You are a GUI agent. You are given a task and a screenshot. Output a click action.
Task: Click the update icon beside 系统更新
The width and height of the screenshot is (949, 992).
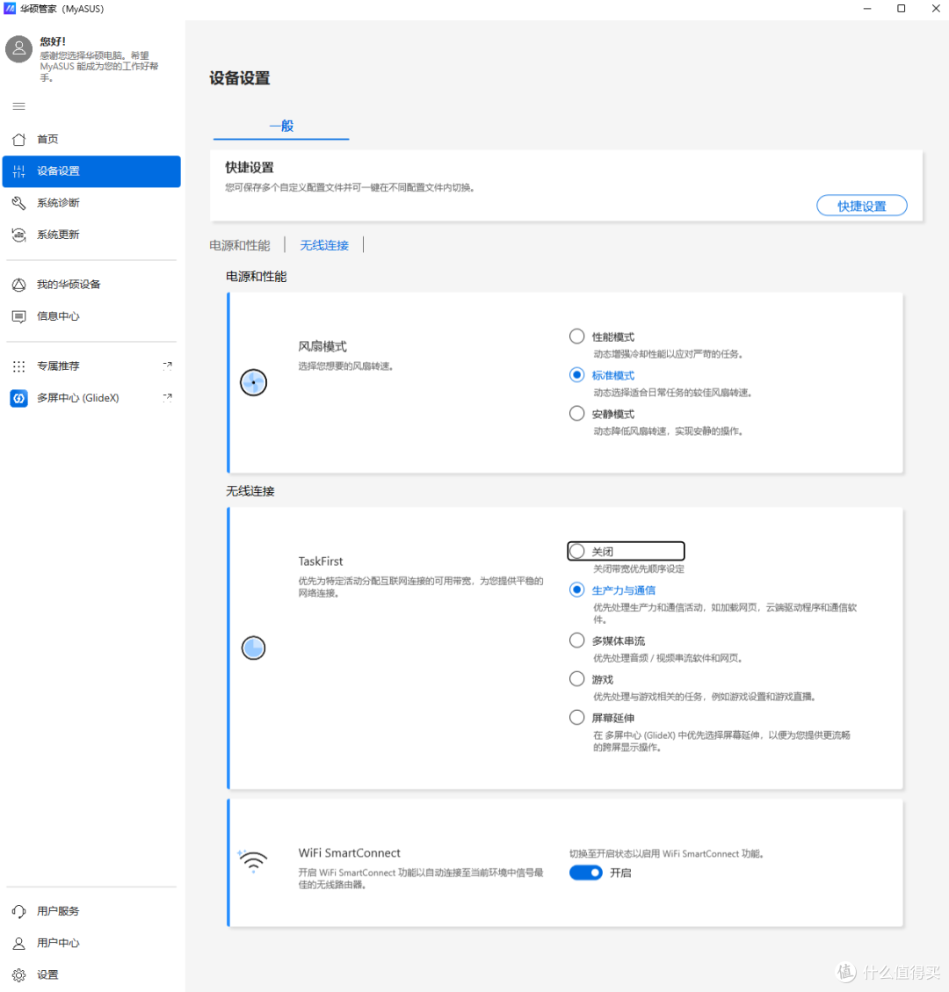(19, 235)
